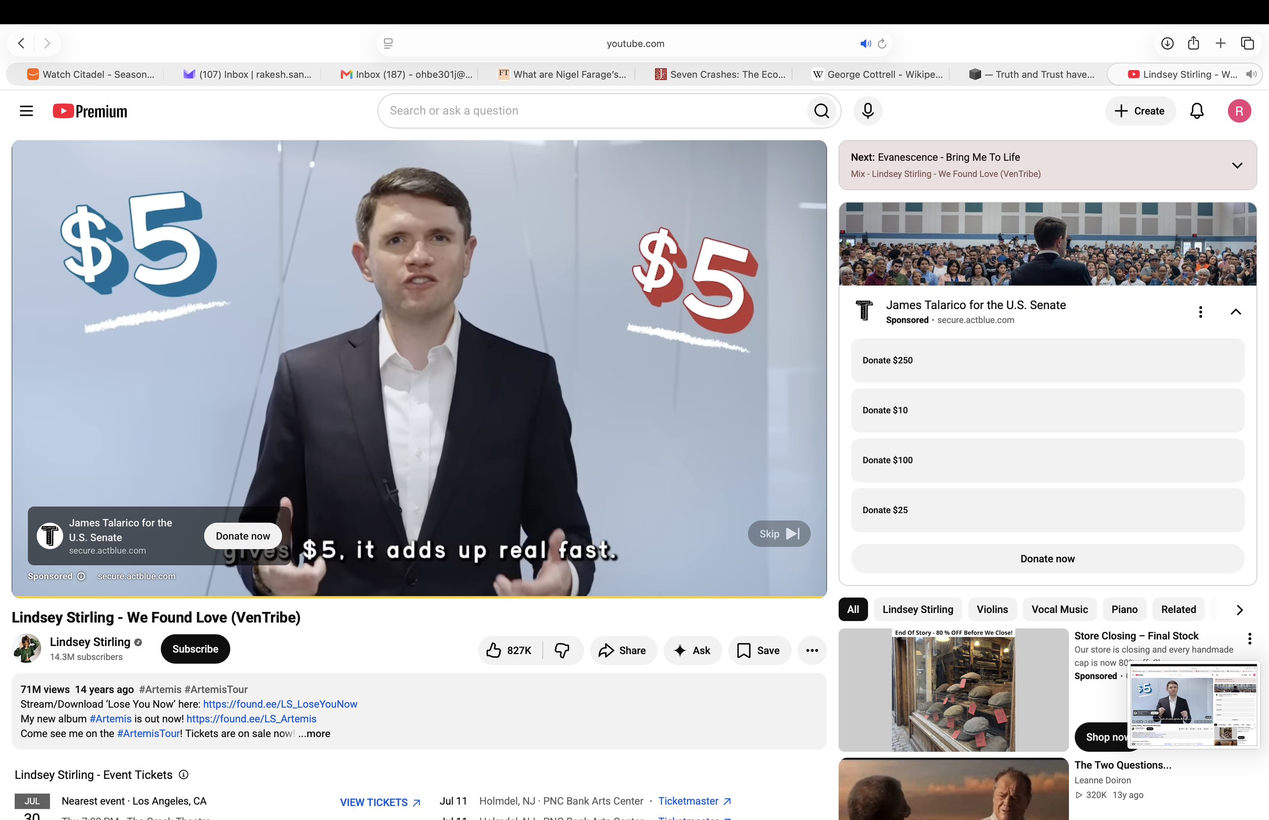The height and width of the screenshot is (820, 1269).
Task: Open ad options three-dot menu for Talarico
Action: pos(1200,312)
